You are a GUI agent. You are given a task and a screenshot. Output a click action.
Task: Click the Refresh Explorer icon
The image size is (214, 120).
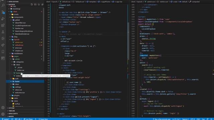pyautogui.click(x=39, y=4)
